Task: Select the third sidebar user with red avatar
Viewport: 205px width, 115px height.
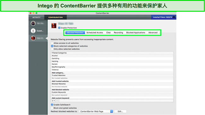Action: tap(33, 38)
